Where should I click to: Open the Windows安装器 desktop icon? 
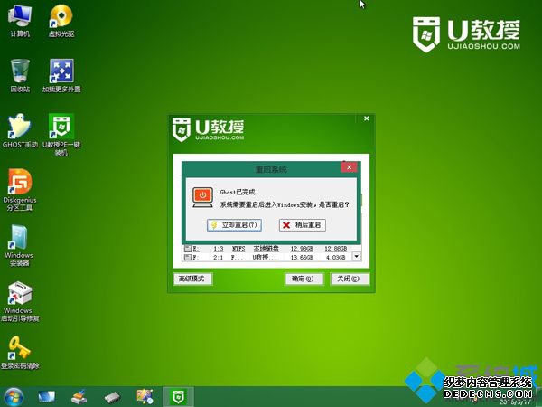click(19, 246)
